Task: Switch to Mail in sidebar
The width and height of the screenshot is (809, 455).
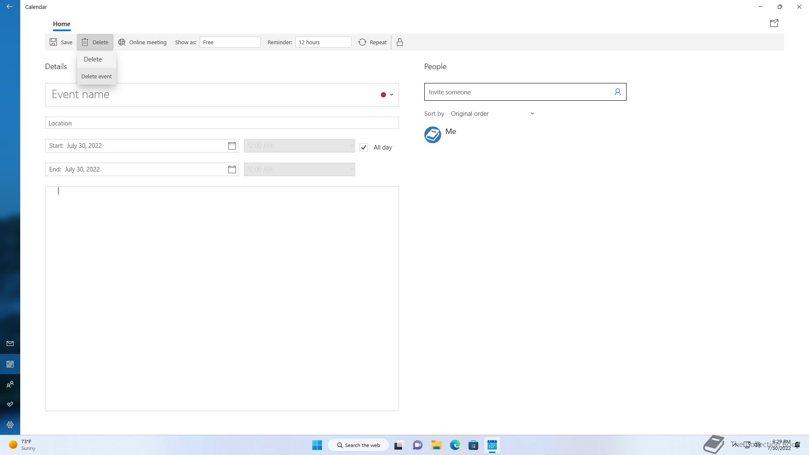Action: (x=10, y=344)
